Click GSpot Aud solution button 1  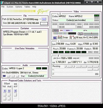point(9,91)
